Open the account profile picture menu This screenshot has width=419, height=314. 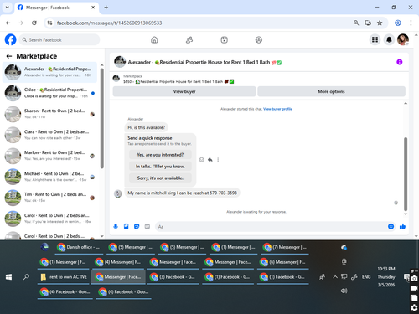point(403,39)
